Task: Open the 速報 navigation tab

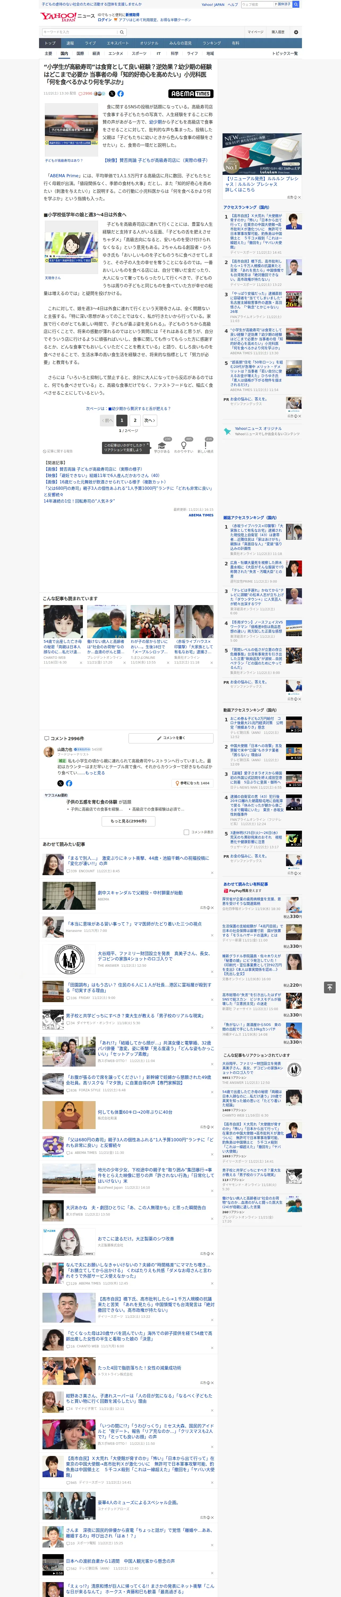Action: 70,43
